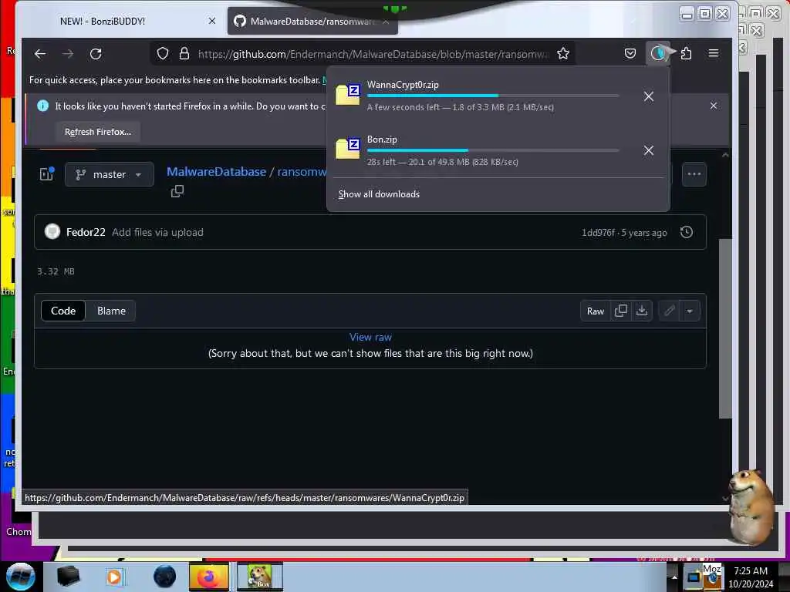Image resolution: width=790 pixels, height=592 pixels.
Task: Click the WannaCrypt0r.zip file icon
Action: coord(348,94)
